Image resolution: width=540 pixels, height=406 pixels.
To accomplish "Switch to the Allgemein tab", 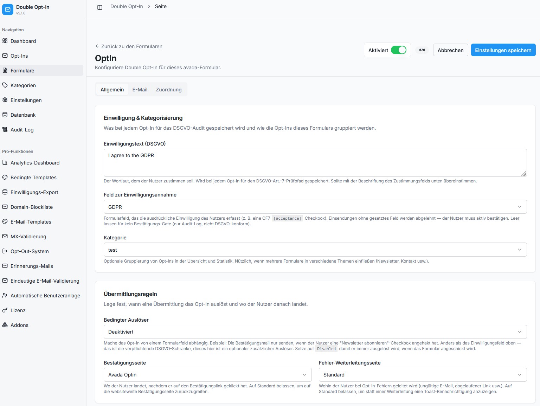I will (x=112, y=90).
